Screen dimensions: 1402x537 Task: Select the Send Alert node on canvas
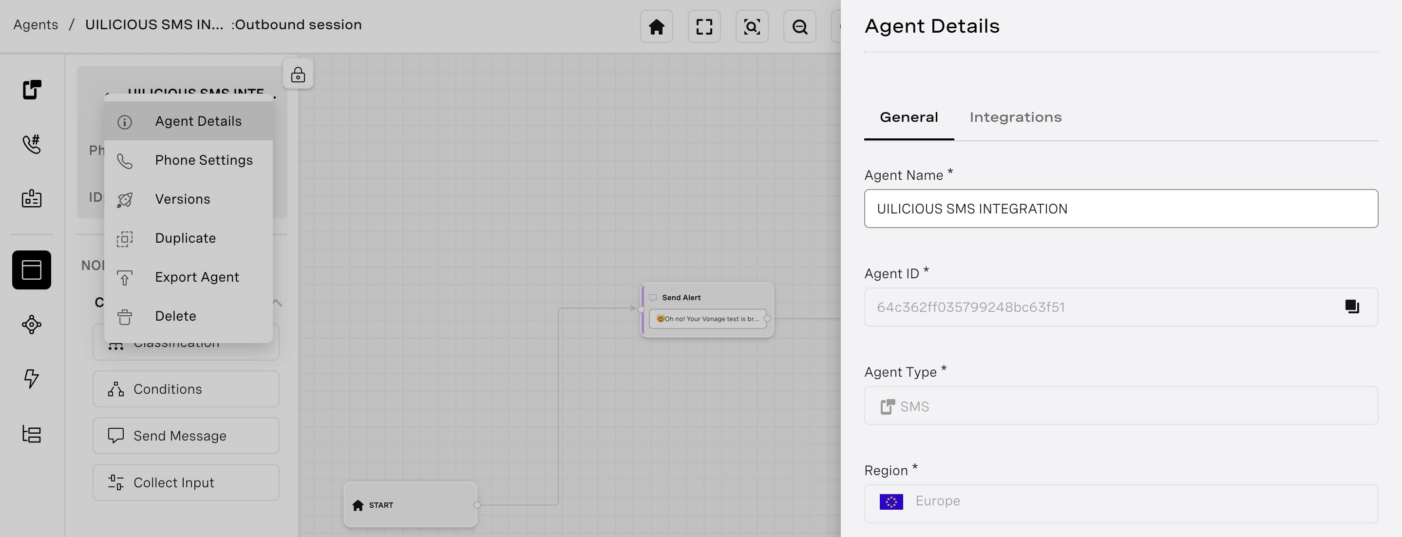click(707, 310)
